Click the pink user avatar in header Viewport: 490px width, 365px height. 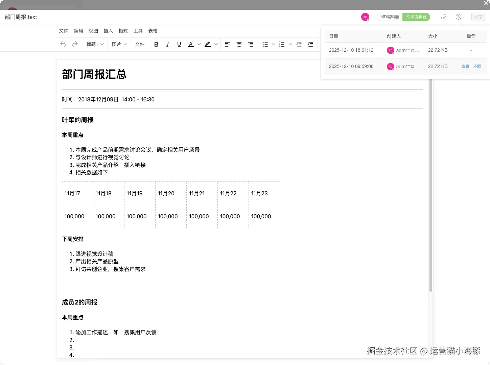coord(365,17)
